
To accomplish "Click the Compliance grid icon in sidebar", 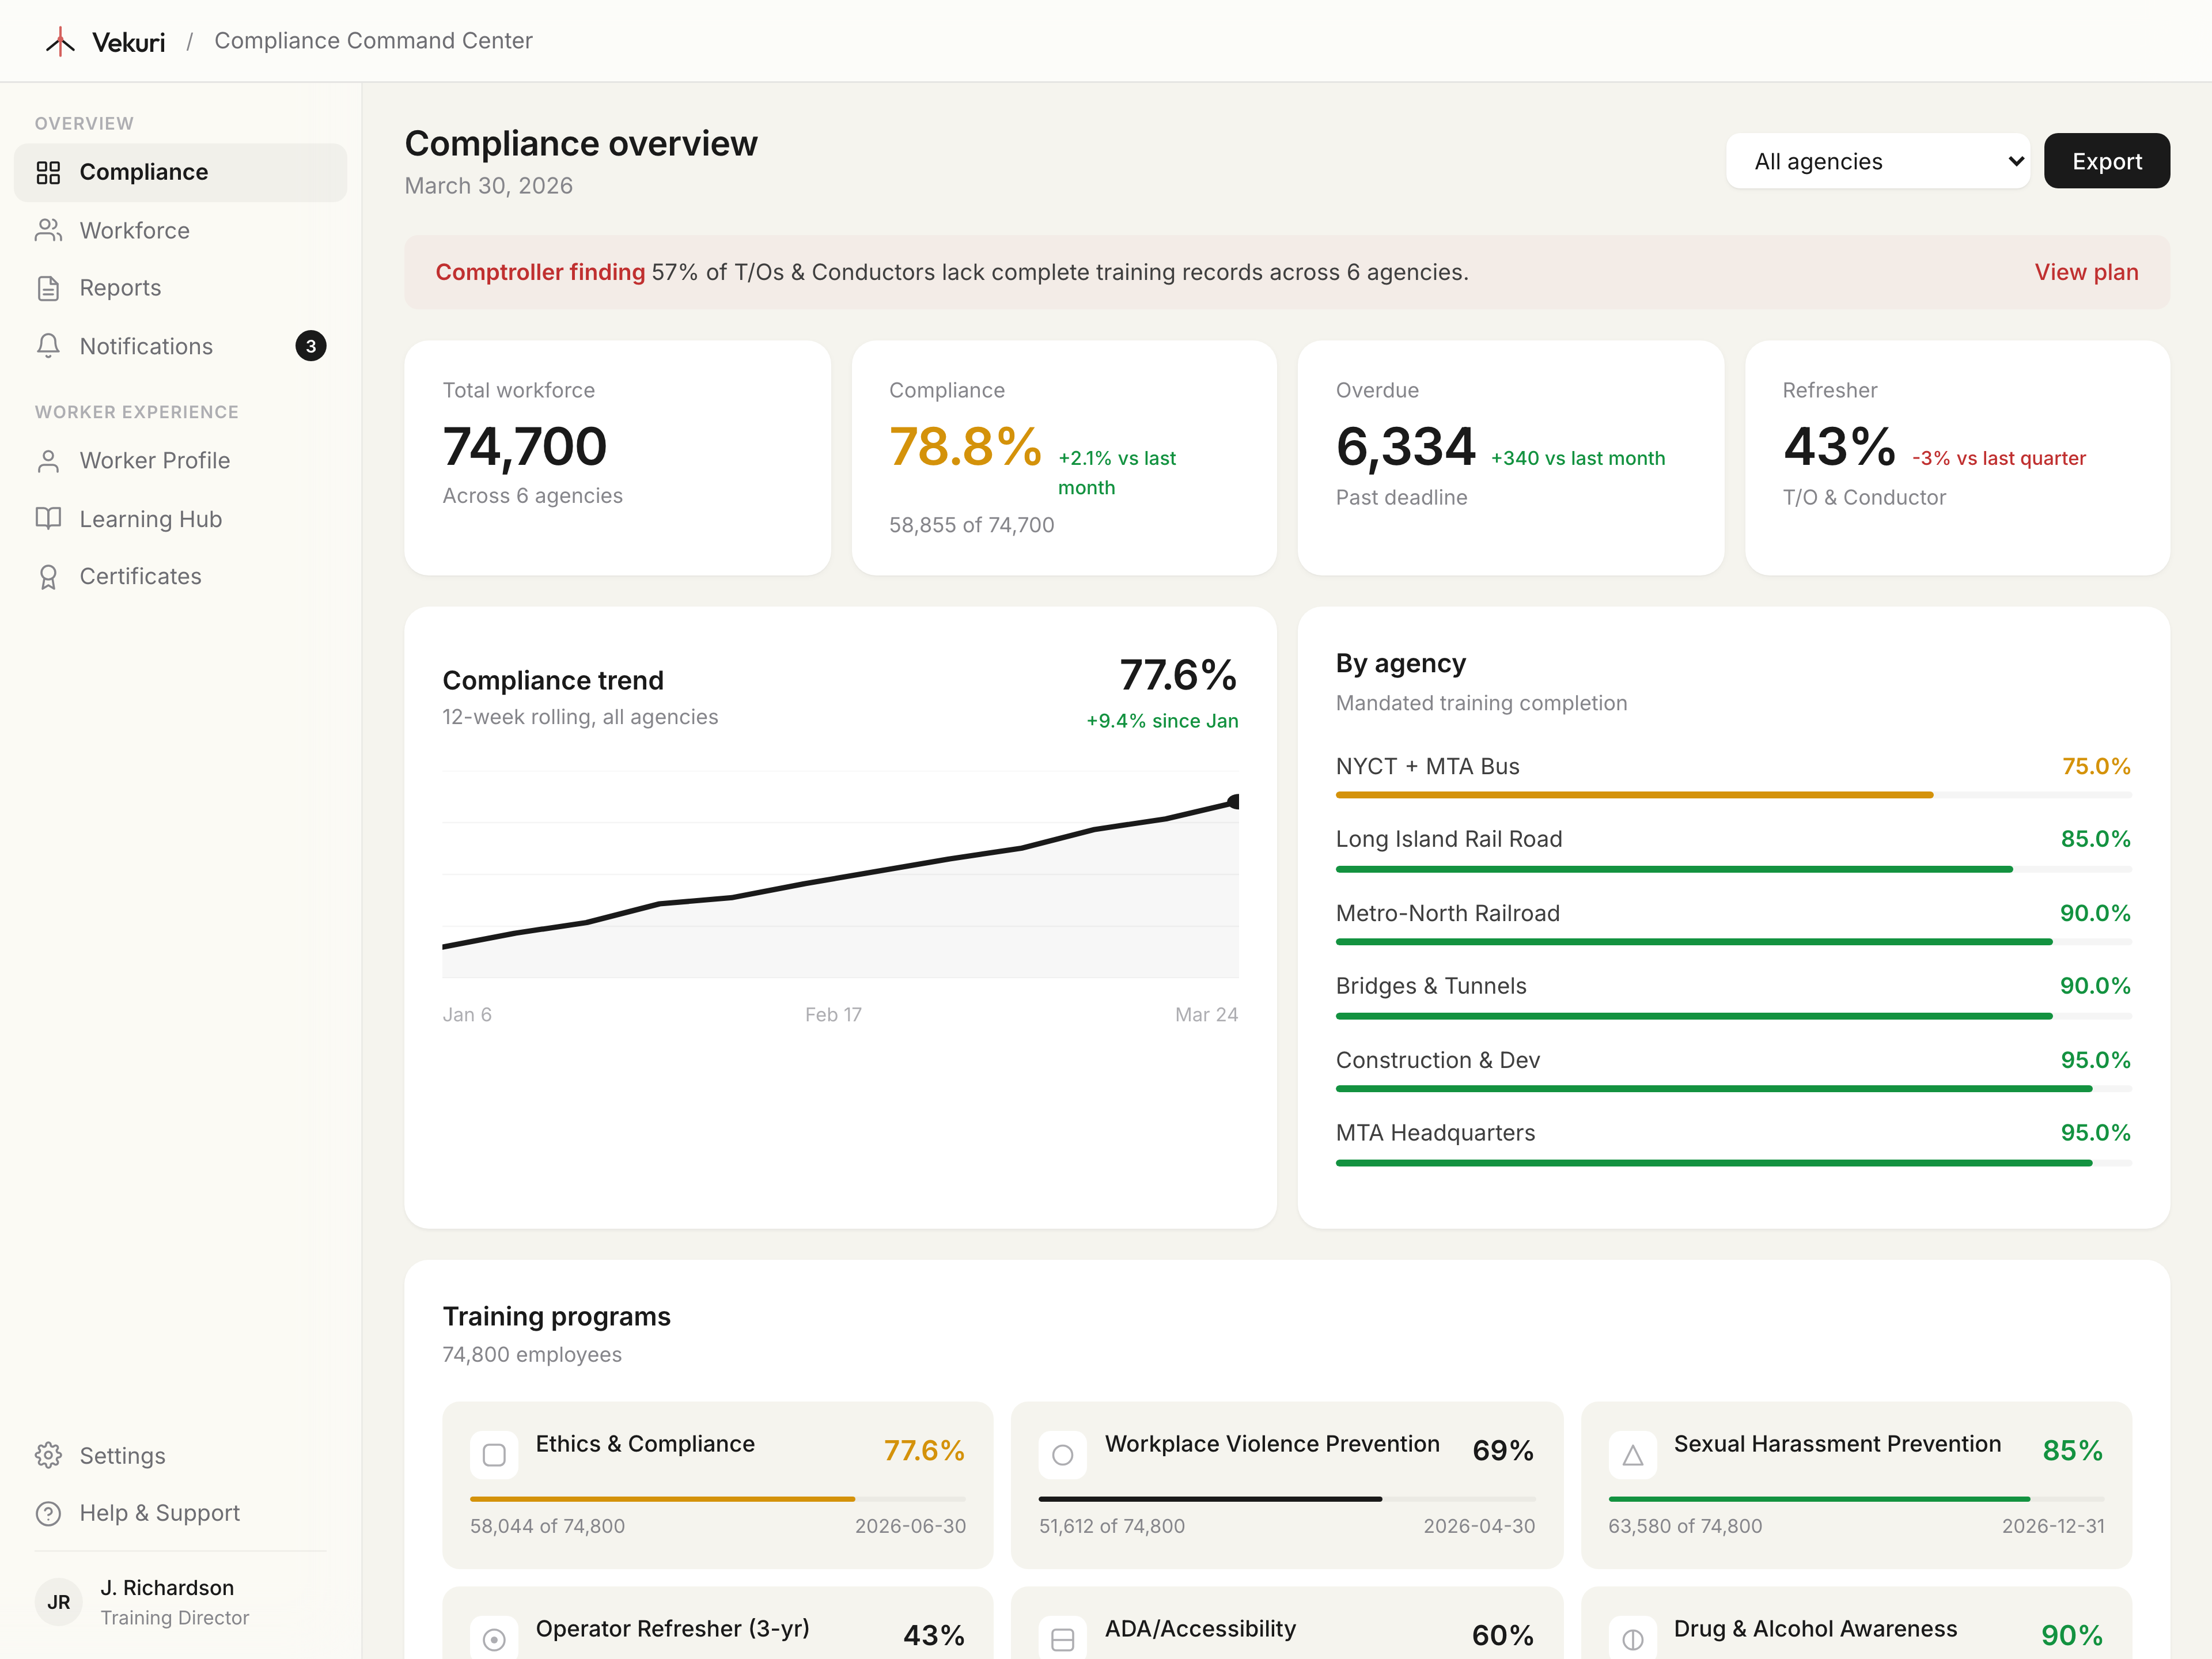I will (x=48, y=173).
